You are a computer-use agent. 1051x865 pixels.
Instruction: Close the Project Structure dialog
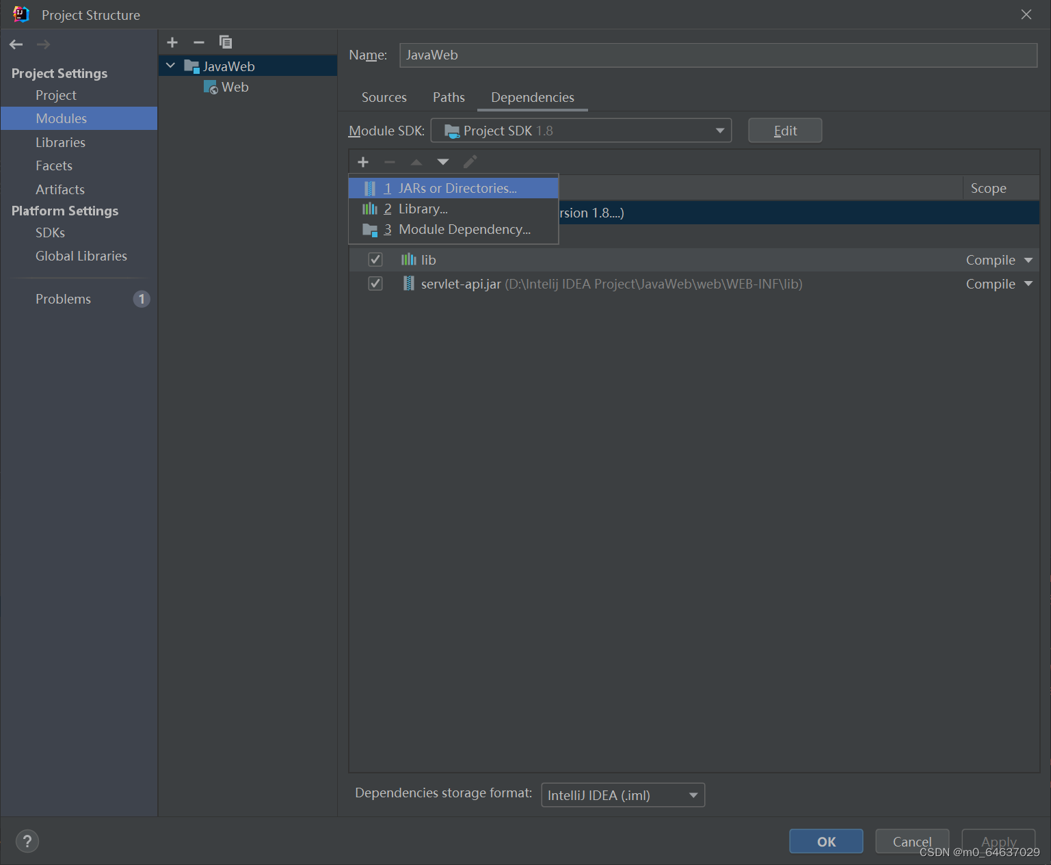pos(1026,14)
